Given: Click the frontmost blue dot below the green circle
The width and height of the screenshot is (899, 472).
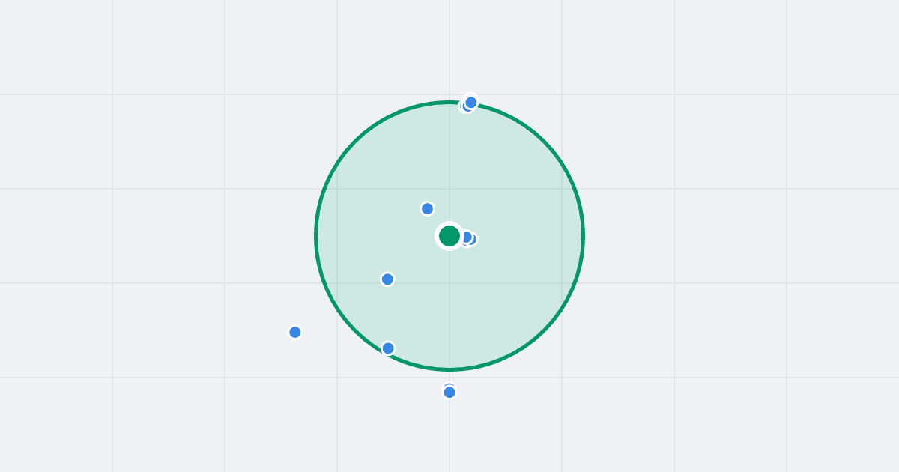Looking at the screenshot, I should coord(449,392).
